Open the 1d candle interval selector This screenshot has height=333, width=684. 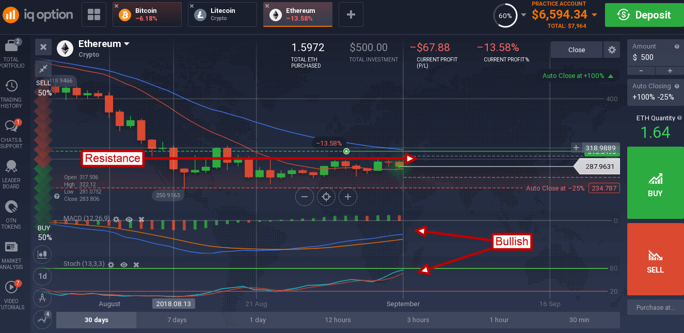pos(43,276)
